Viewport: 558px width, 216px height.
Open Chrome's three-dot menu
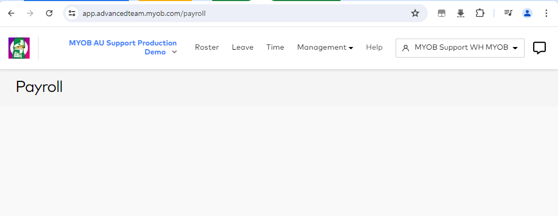[x=546, y=13]
